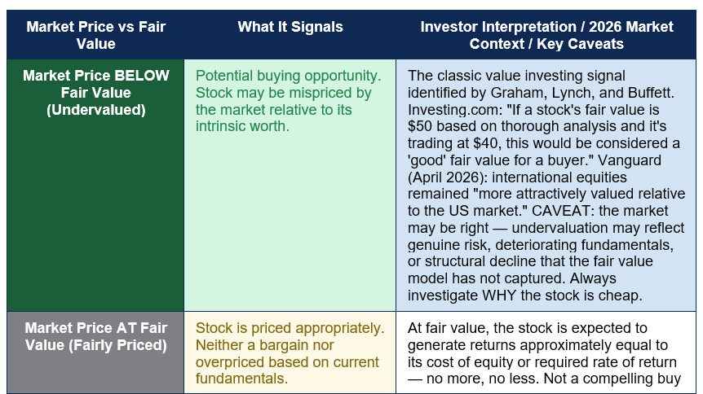703x394 pixels.
Task: Click '(Fairly Priced)' in the gray cell
Action: click(117, 345)
